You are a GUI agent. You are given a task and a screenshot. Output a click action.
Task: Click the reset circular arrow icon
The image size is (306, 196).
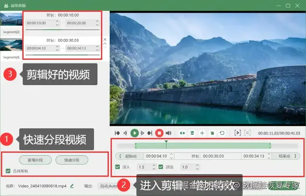[x=222, y=133]
